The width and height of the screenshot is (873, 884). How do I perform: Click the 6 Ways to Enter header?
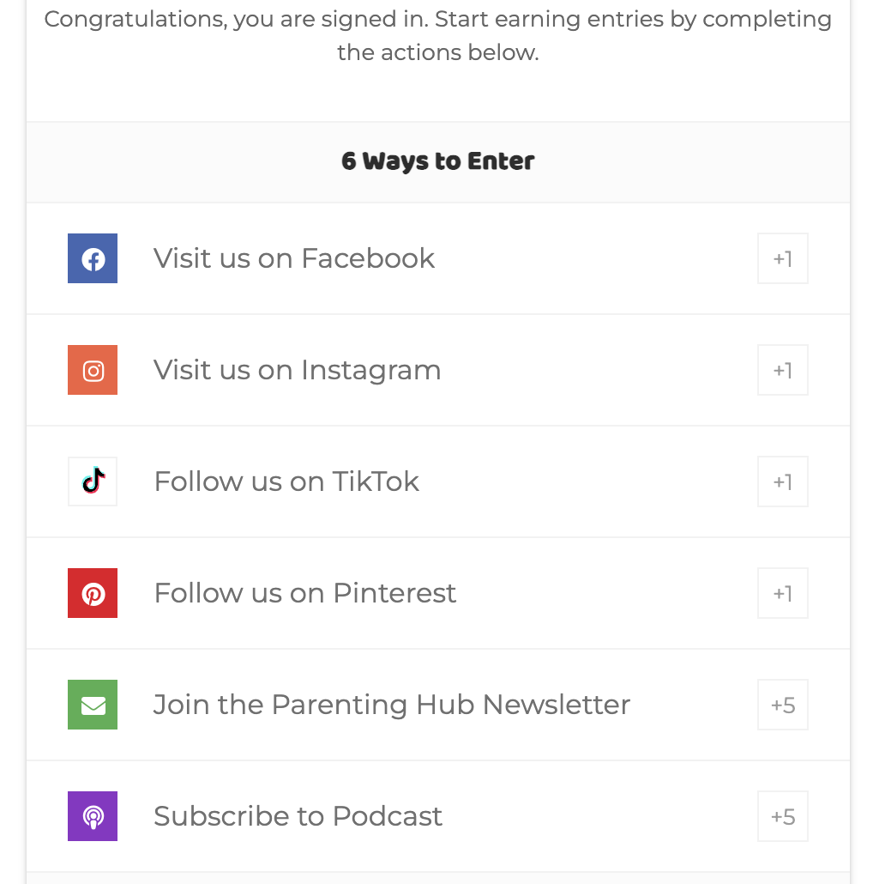point(437,161)
